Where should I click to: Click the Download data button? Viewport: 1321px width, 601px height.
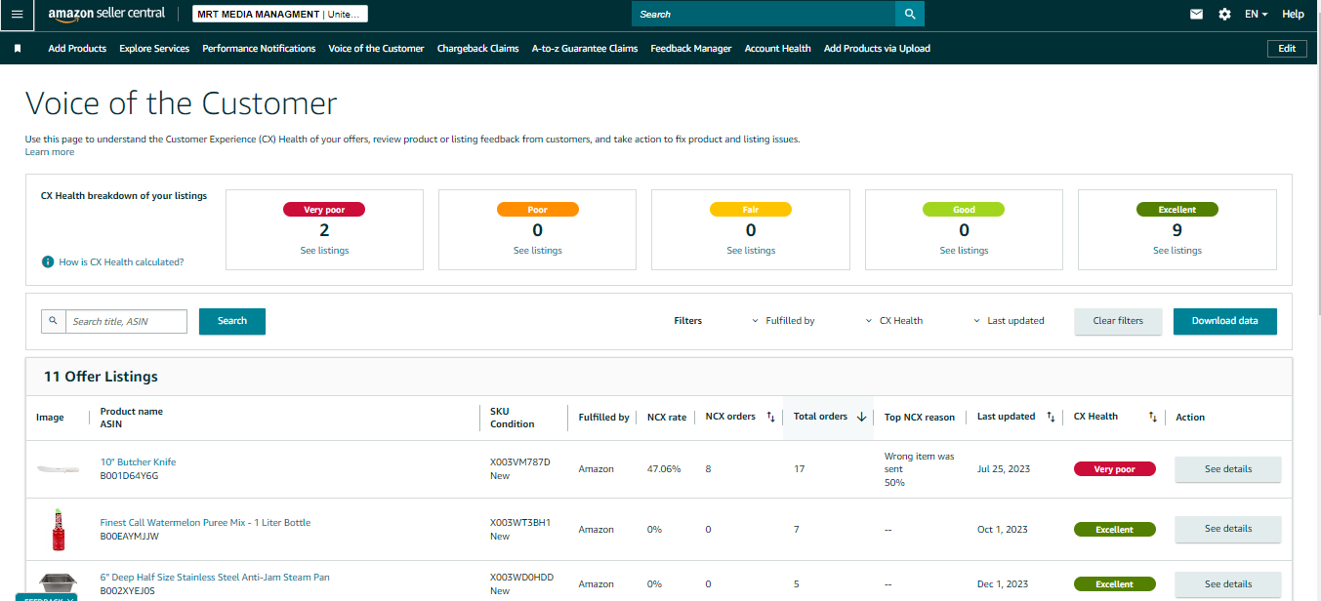click(1224, 321)
